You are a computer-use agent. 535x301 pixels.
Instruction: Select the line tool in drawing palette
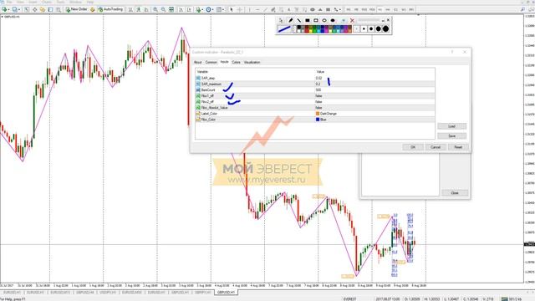[299, 20]
